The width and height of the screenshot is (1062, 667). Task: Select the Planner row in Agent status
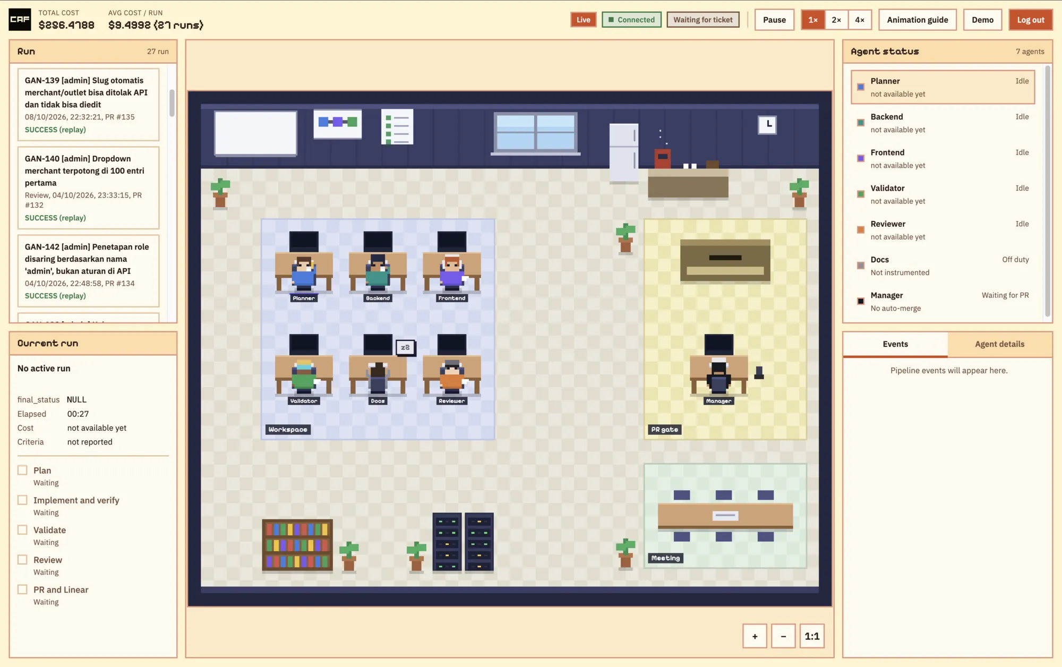[943, 87]
